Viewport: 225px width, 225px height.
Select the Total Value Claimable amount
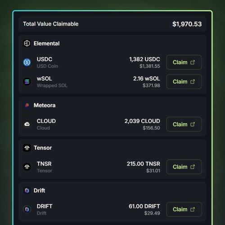pos(187,24)
